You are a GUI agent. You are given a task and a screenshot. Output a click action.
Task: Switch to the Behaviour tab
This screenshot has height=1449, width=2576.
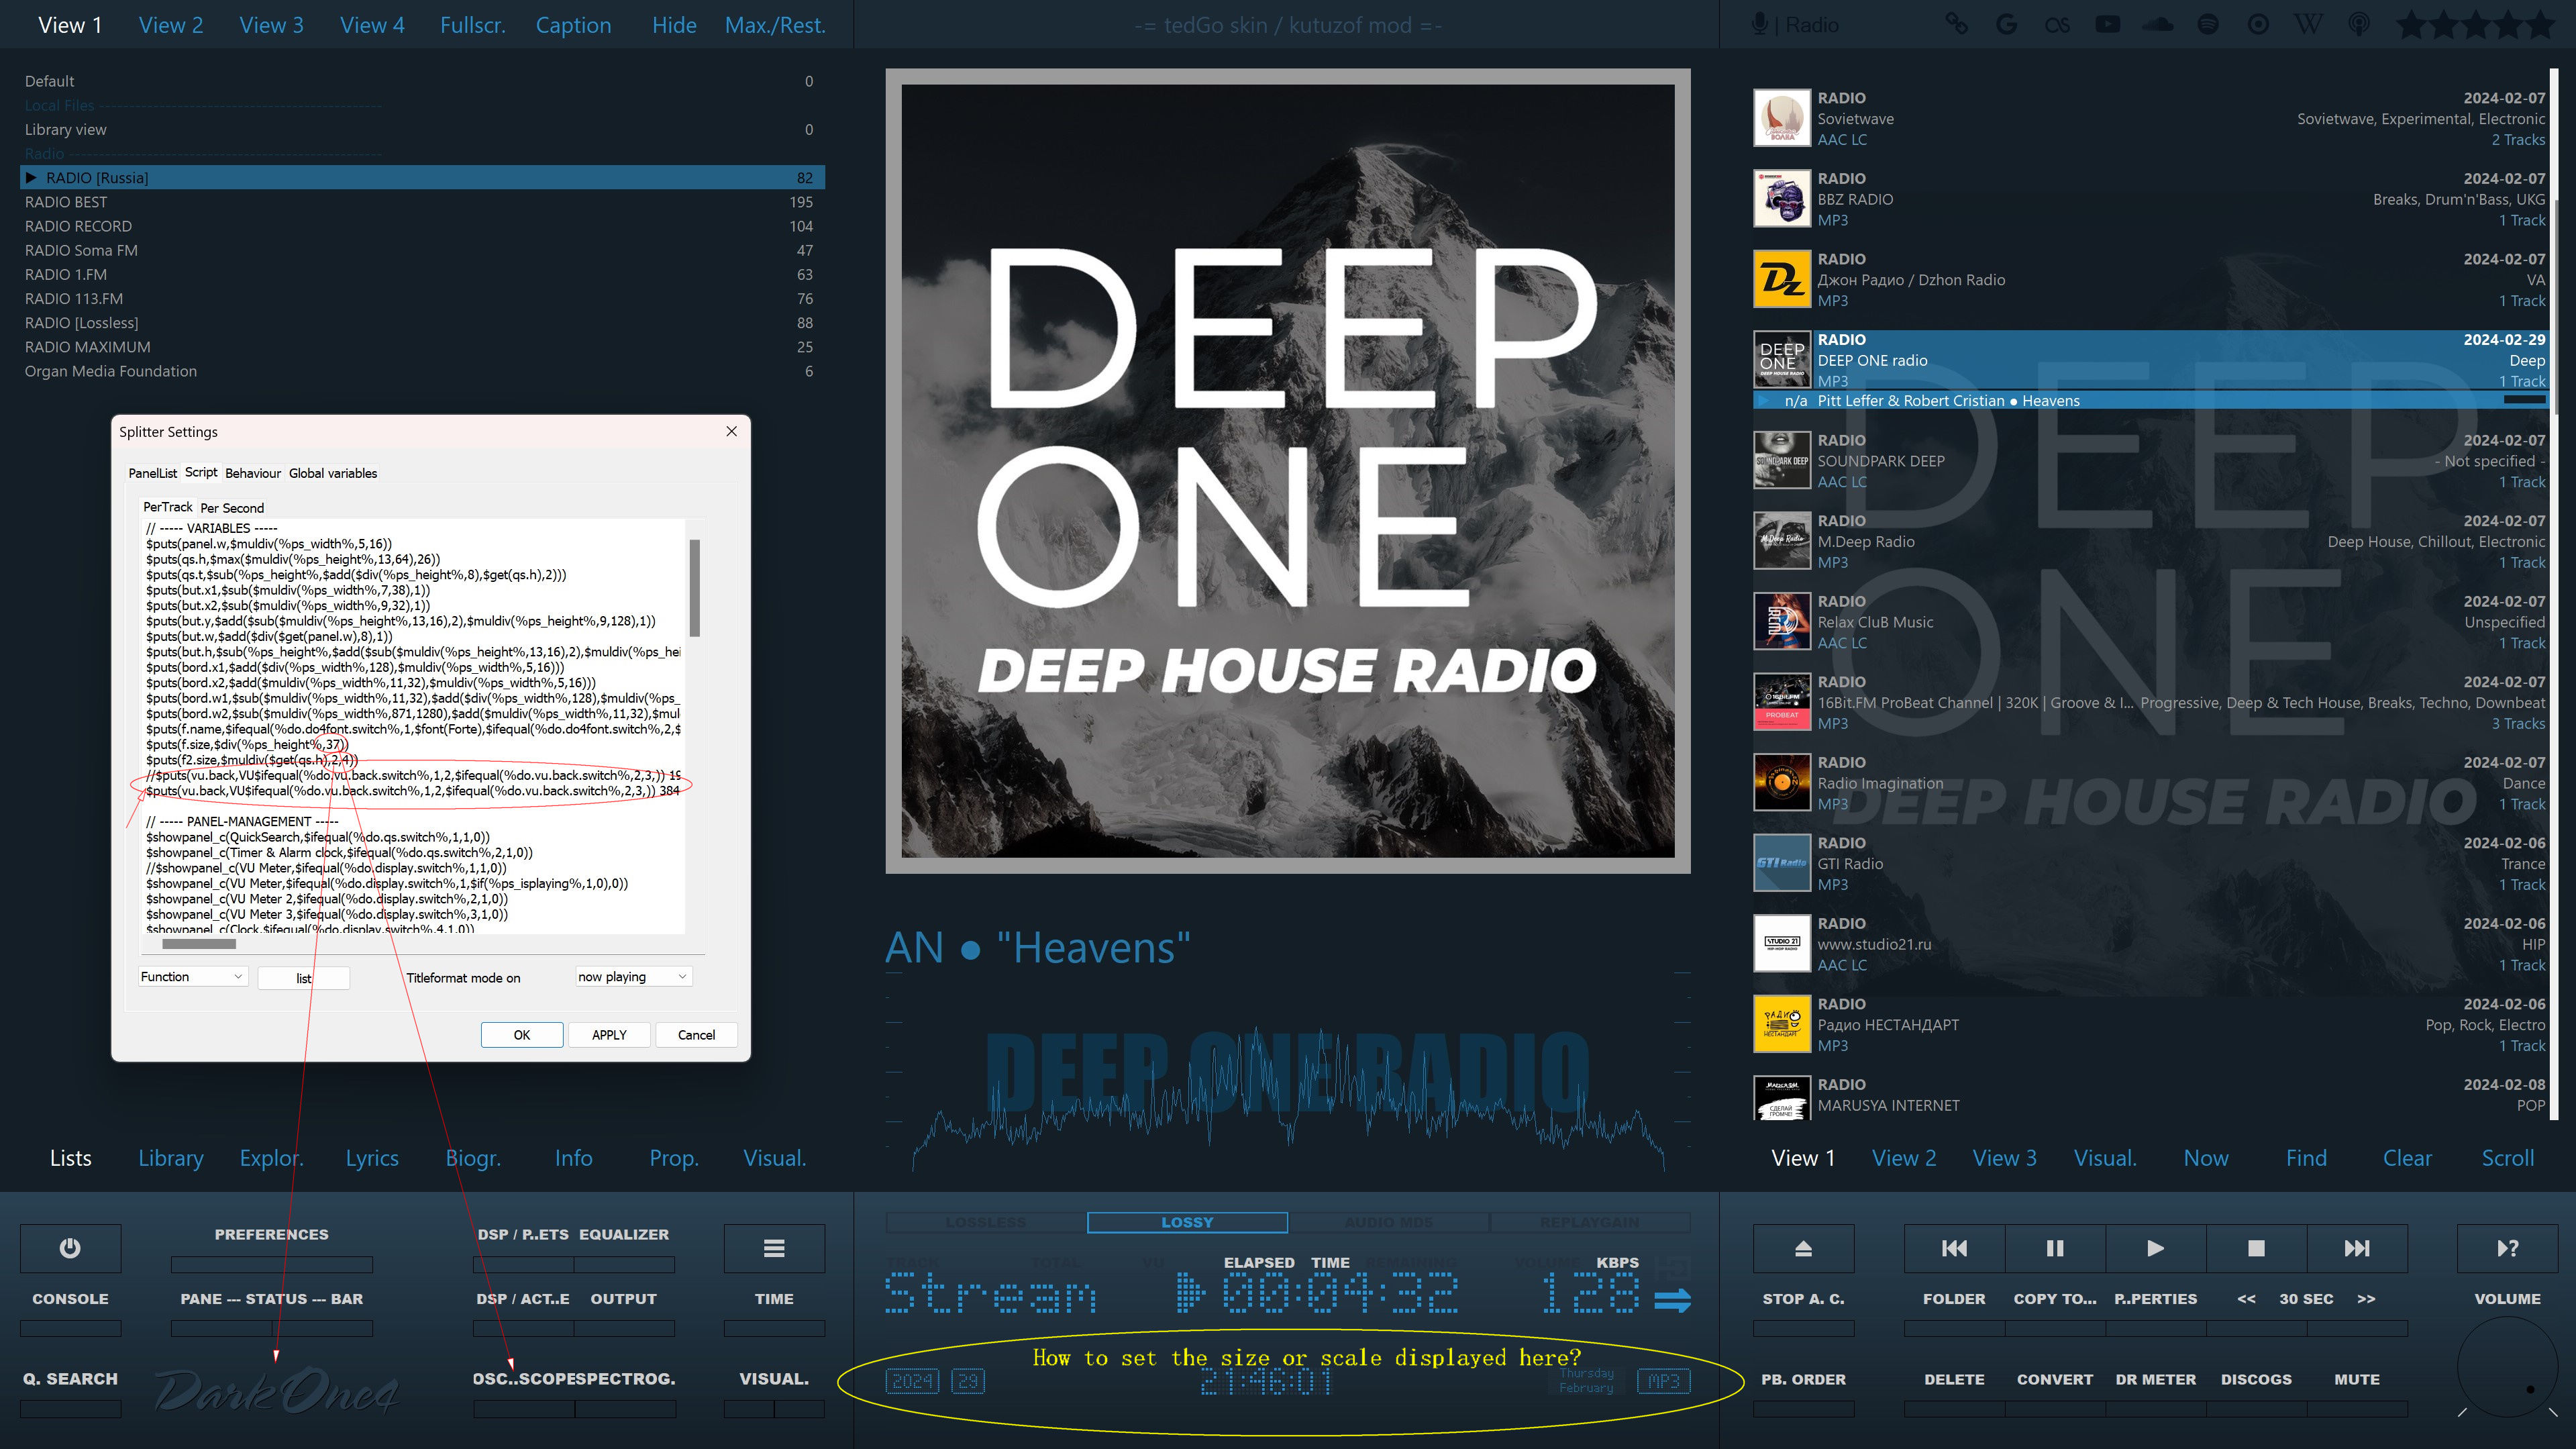click(x=252, y=473)
